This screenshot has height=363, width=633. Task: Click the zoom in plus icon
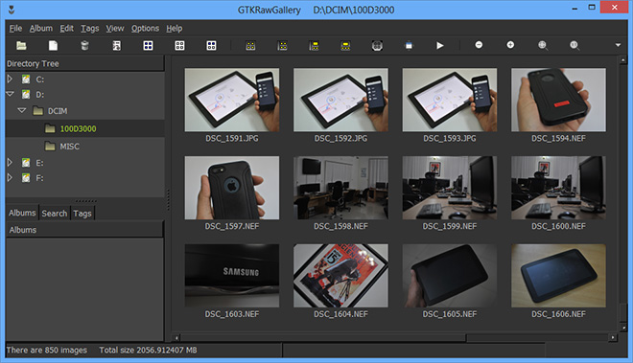[510, 45]
